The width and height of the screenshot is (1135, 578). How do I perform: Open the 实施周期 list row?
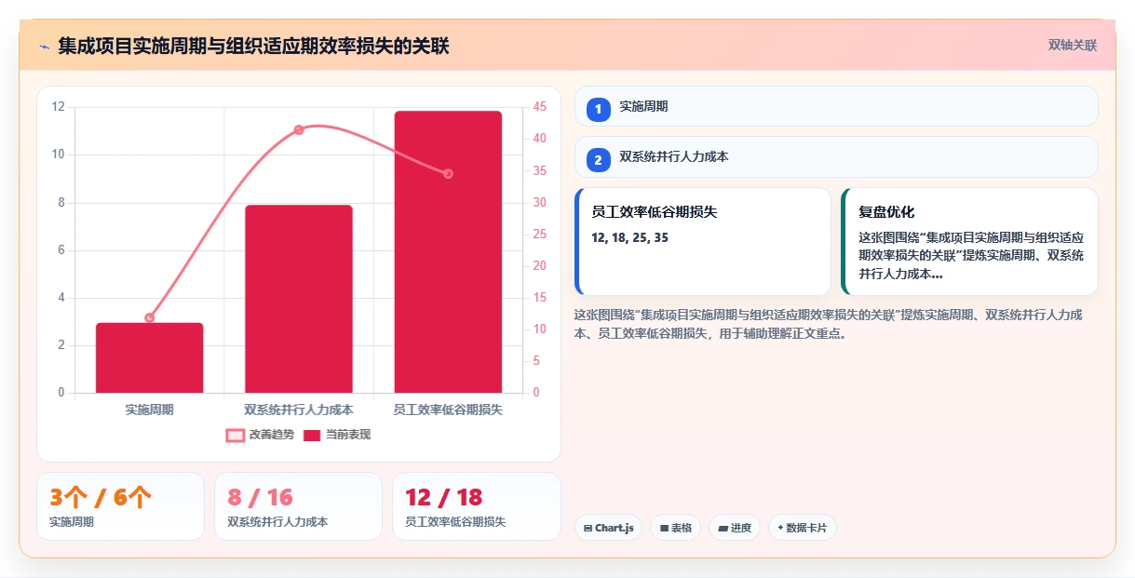836,106
